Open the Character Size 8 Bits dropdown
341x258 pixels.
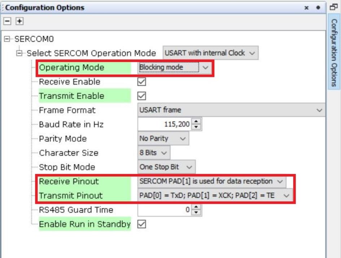point(154,153)
